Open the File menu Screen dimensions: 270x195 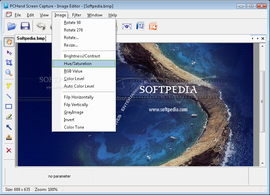[x=17, y=15]
